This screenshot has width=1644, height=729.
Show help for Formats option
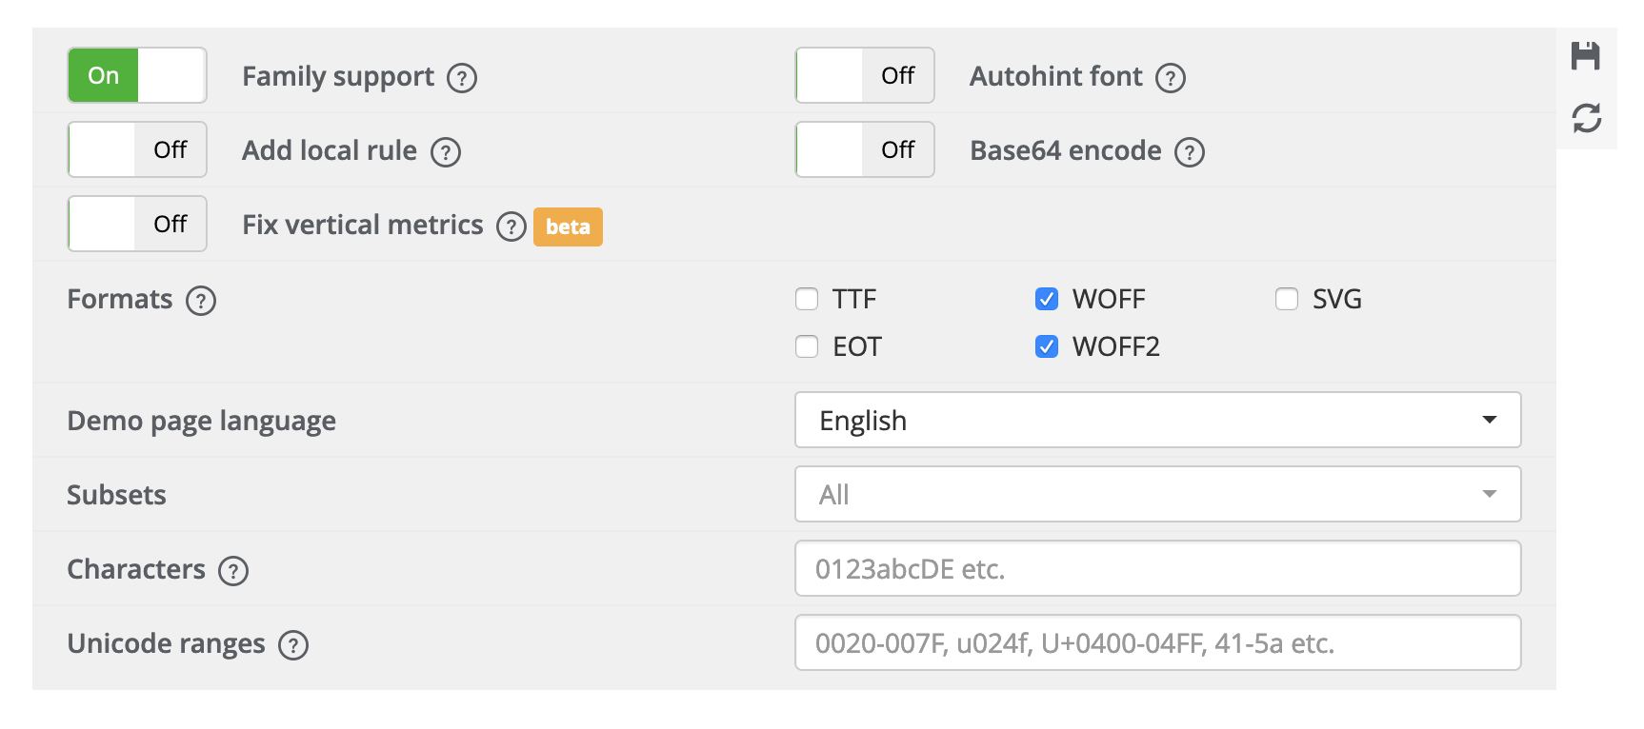(201, 301)
